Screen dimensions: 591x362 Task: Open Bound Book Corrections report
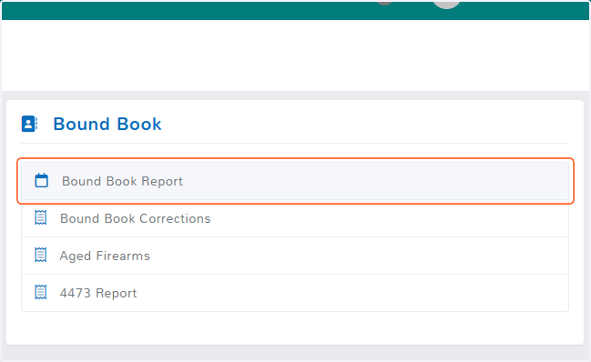295,218
